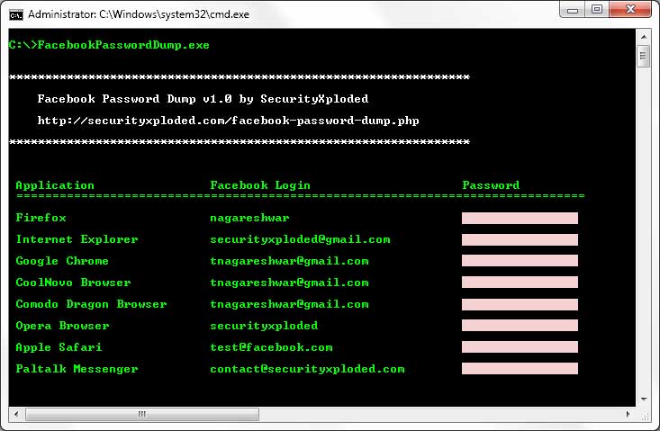This screenshot has height=431, width=660.
Task: Click the masked password for Opera Browser
Action: coord(520,326)
